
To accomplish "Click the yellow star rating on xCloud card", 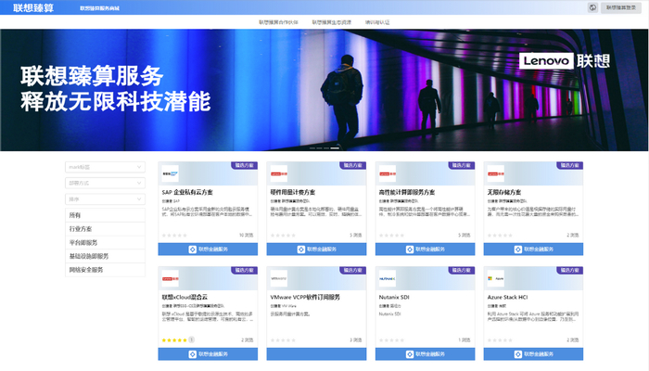I will click(x=174, y=340).
